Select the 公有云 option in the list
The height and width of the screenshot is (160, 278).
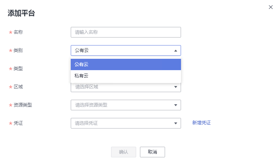(126, 64)
